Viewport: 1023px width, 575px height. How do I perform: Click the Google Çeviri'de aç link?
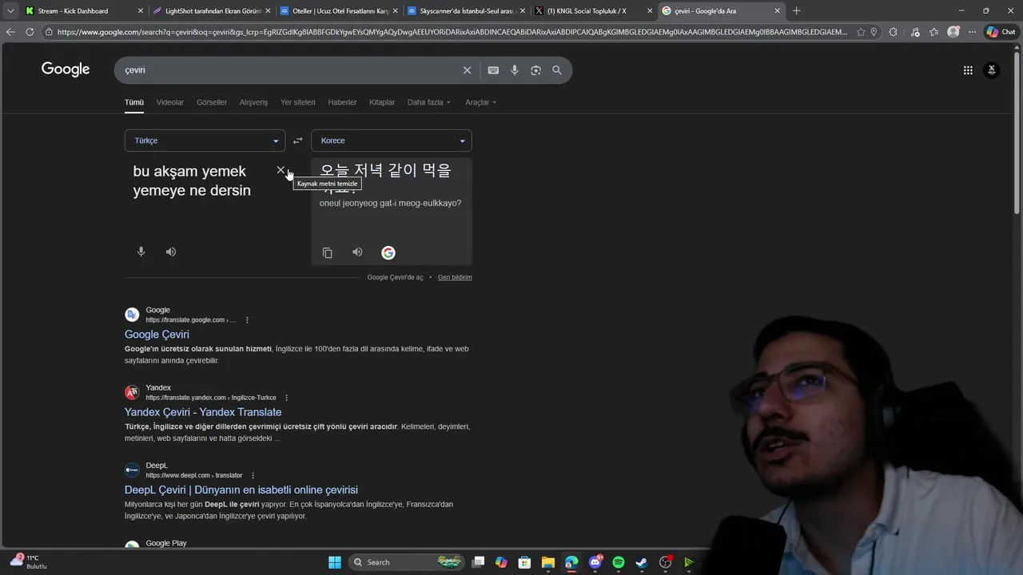pos(396,277)
